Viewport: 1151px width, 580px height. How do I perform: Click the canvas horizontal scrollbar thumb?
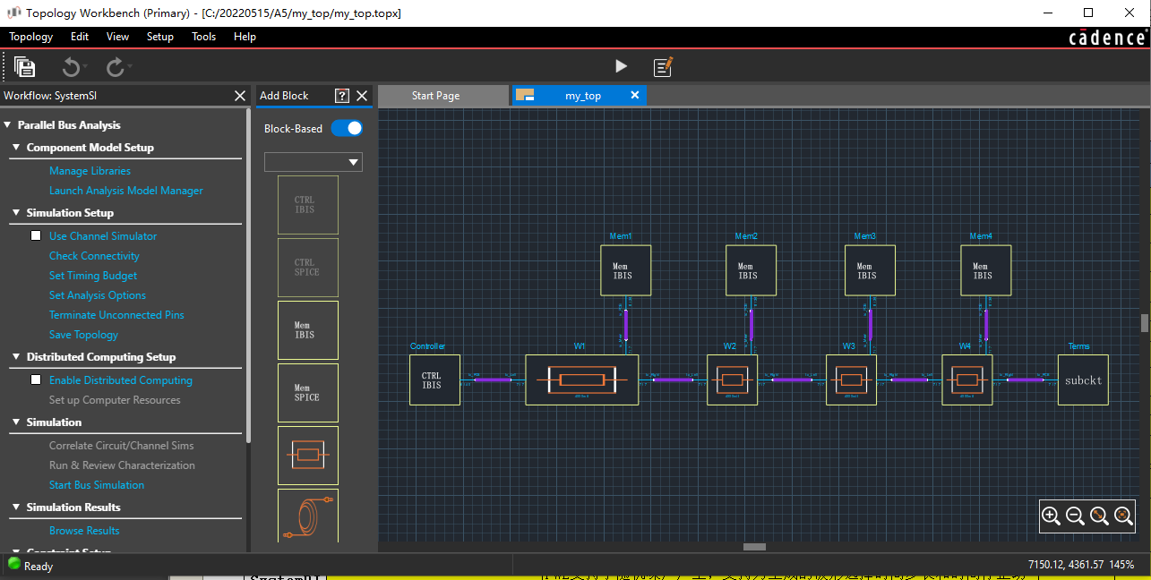(754, 547)
